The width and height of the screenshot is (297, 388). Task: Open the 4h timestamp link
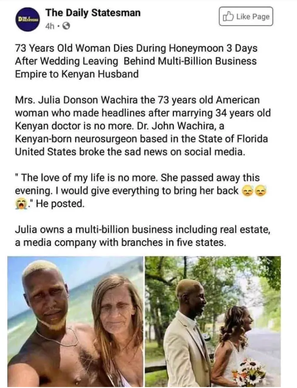[x=50, y=26]
